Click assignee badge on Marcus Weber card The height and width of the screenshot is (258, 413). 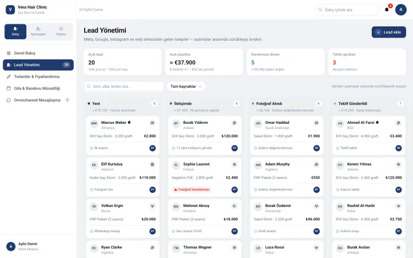point(152,148)
